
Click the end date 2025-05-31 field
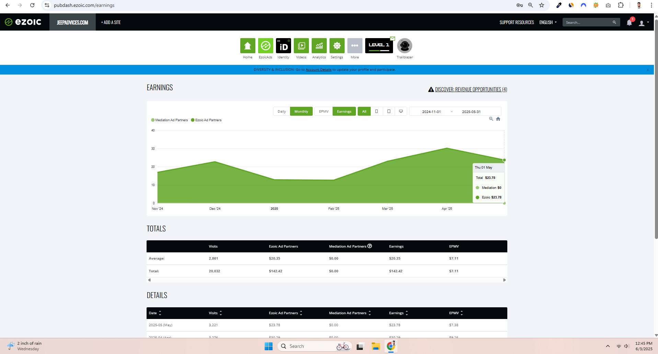tap(471, 112)
